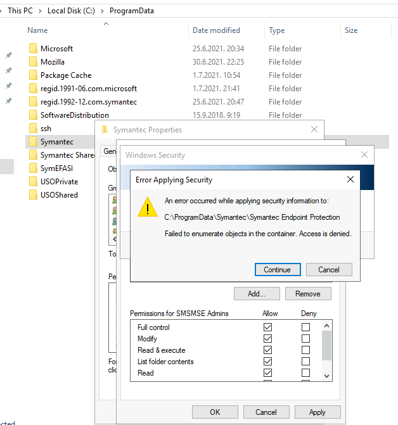Screen dimensions: 398x425
Task: Select the Symantec Shared folder name
Action: pos(67,155)
